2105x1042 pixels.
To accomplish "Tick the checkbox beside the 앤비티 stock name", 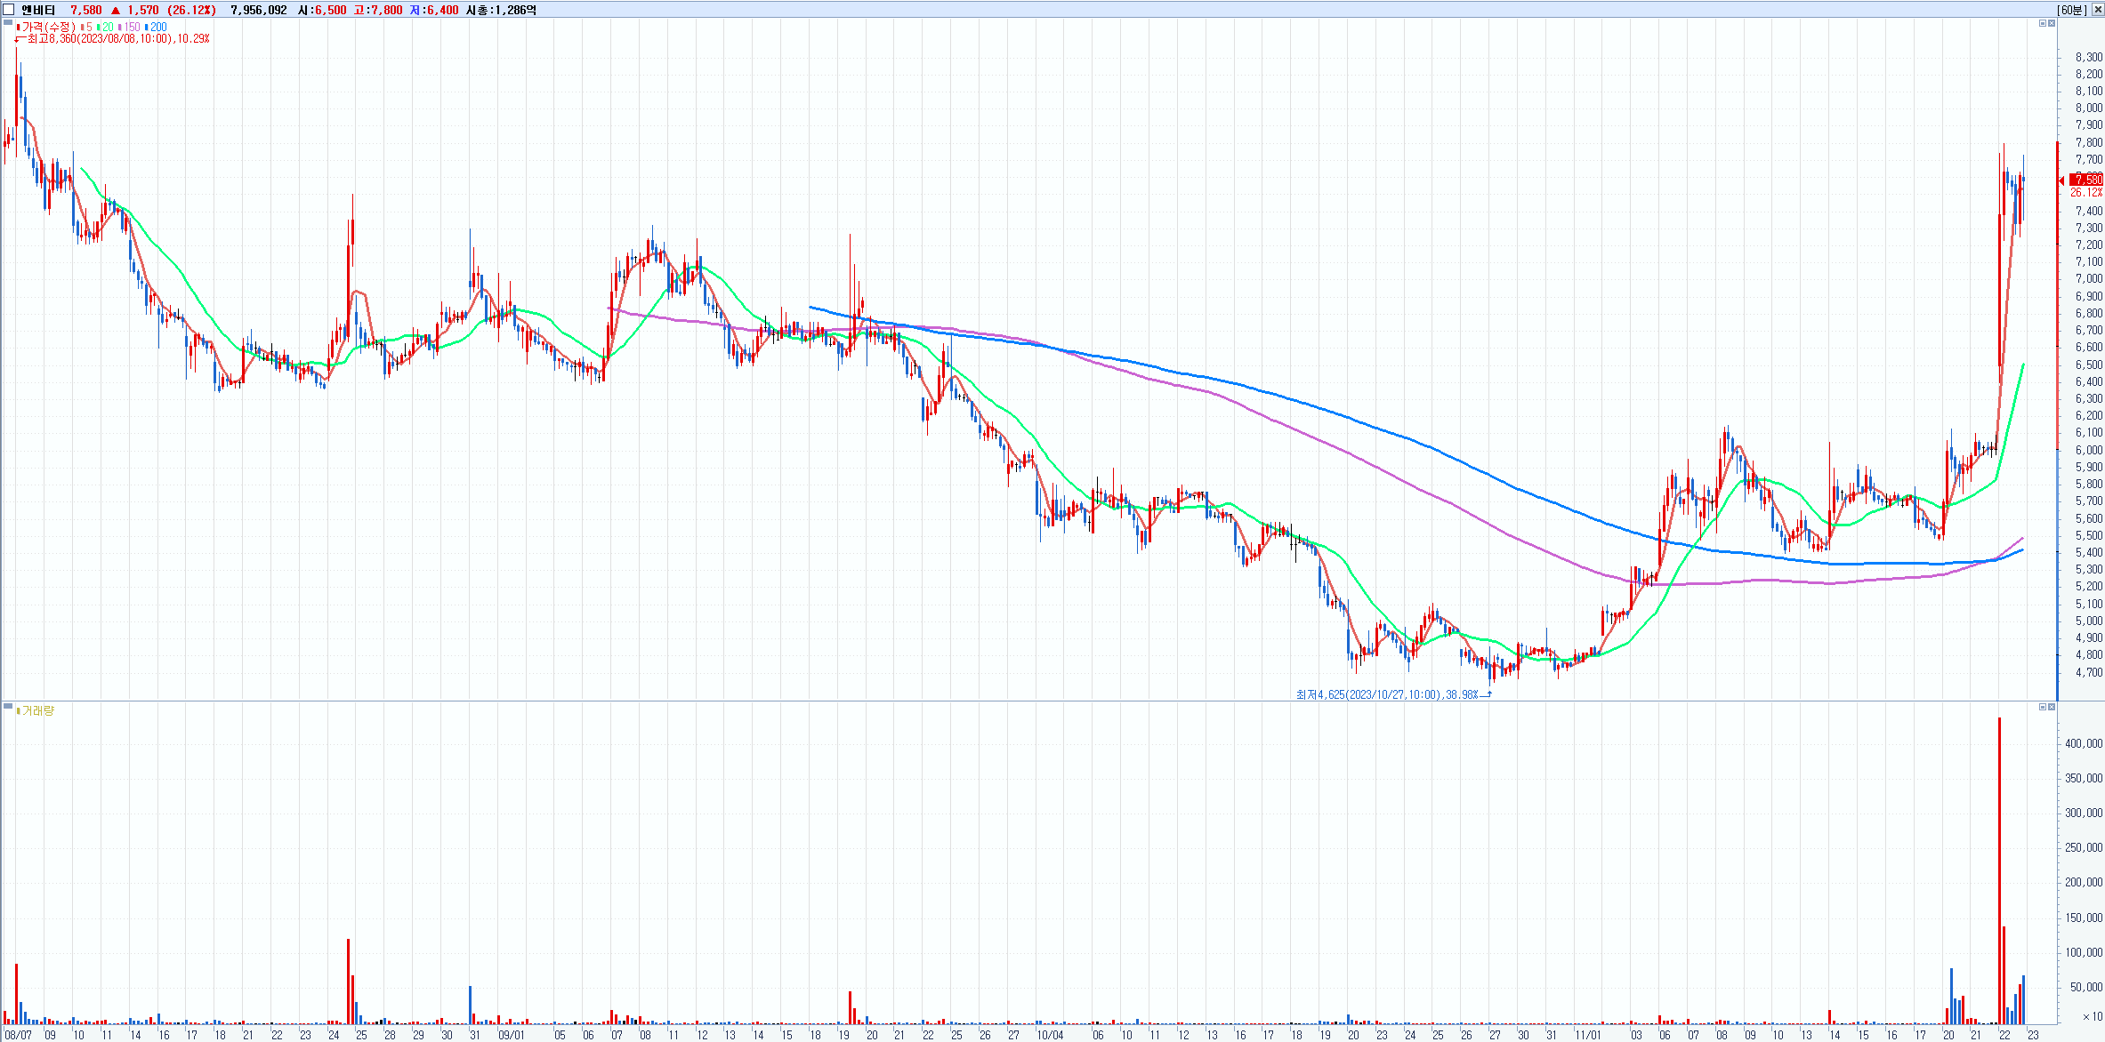I will point(9,10).
